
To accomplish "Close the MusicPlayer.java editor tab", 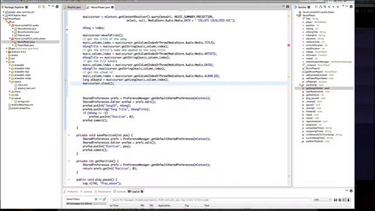I will [x=112, y=8].
